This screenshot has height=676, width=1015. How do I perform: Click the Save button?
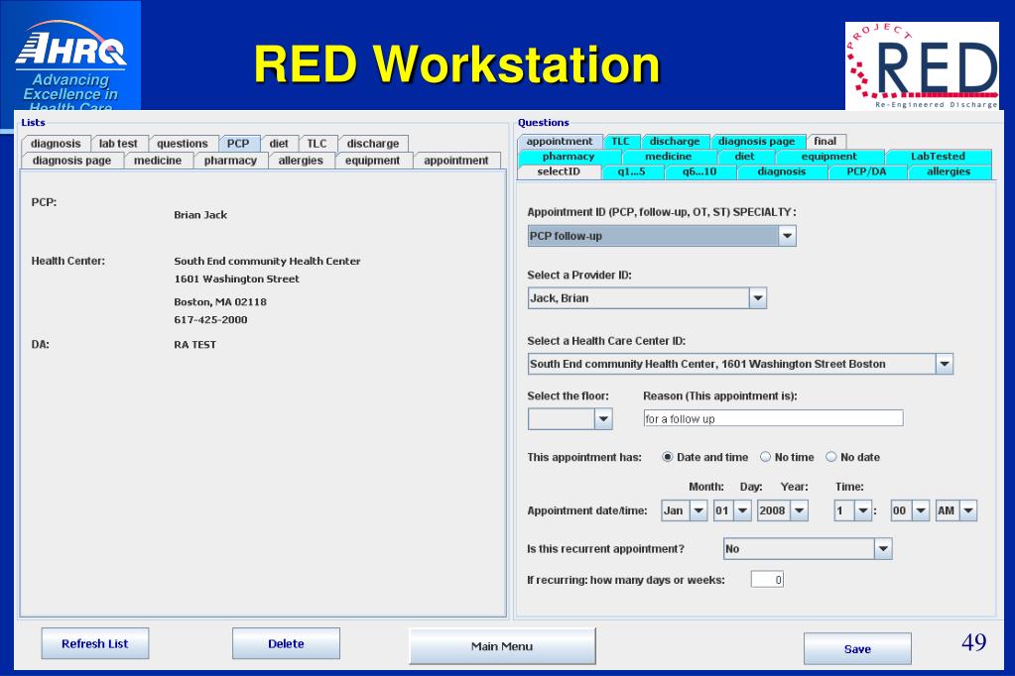[857, 648]
